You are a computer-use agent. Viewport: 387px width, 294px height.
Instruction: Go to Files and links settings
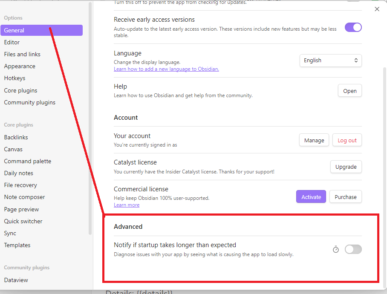click(22, 54)
